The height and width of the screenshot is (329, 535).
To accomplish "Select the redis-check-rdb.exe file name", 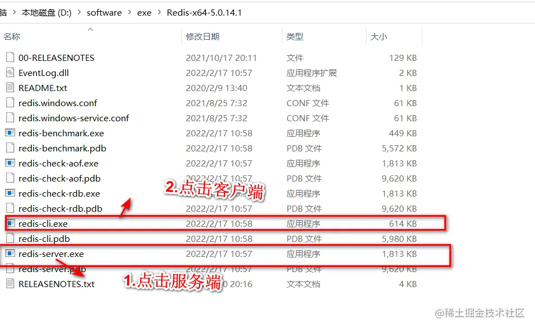I will click(59, 193).
